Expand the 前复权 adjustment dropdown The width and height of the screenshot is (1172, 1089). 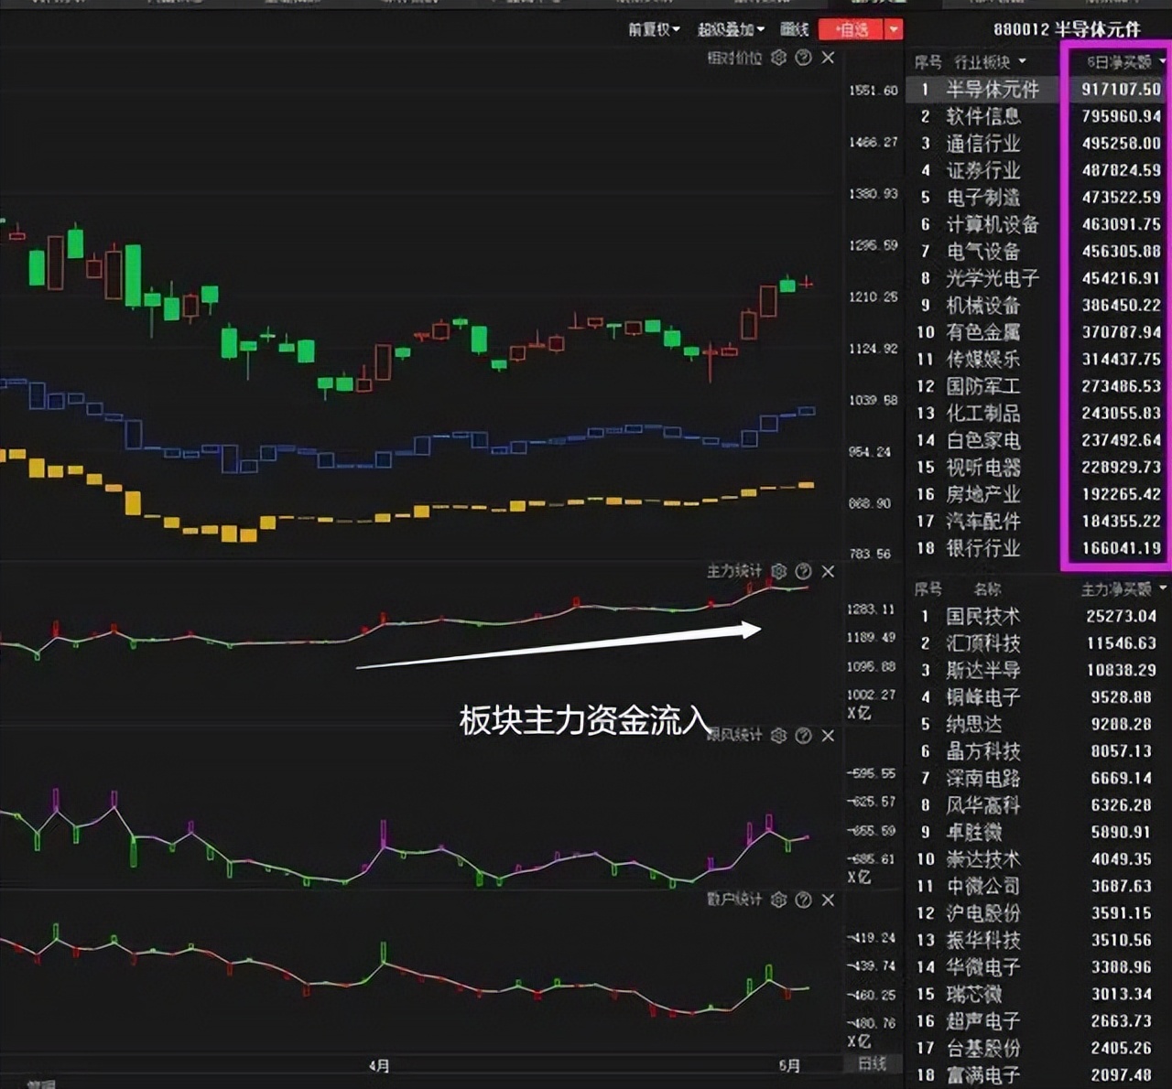coord(654,29)
